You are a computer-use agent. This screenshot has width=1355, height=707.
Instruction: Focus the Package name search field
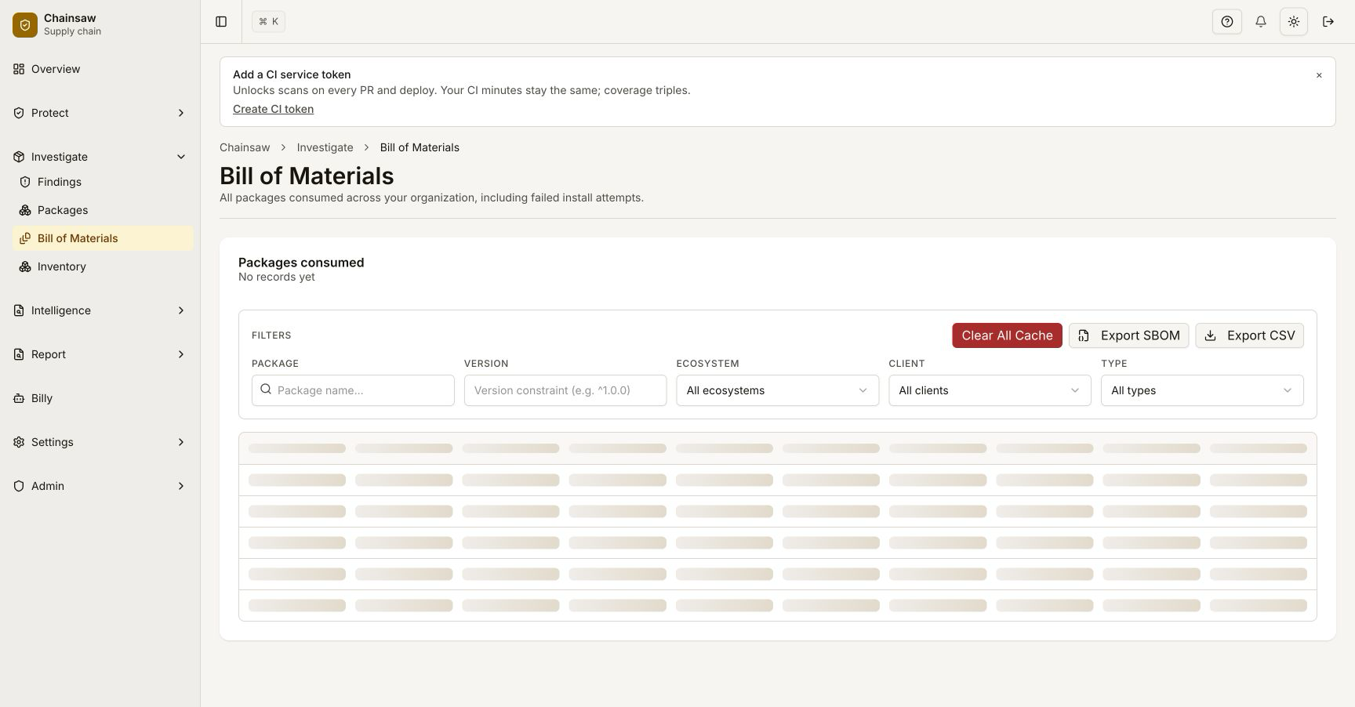coord(353,390)
